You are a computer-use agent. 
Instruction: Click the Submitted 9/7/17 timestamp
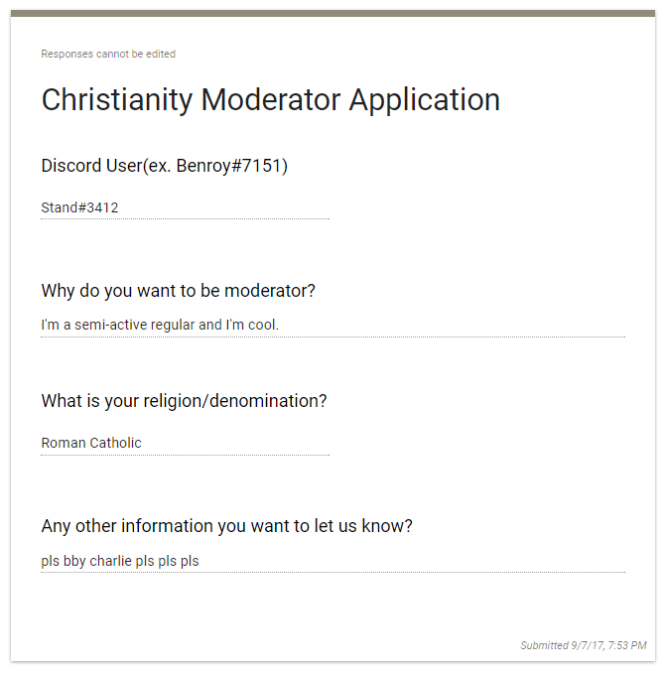[x=584, y=646]
